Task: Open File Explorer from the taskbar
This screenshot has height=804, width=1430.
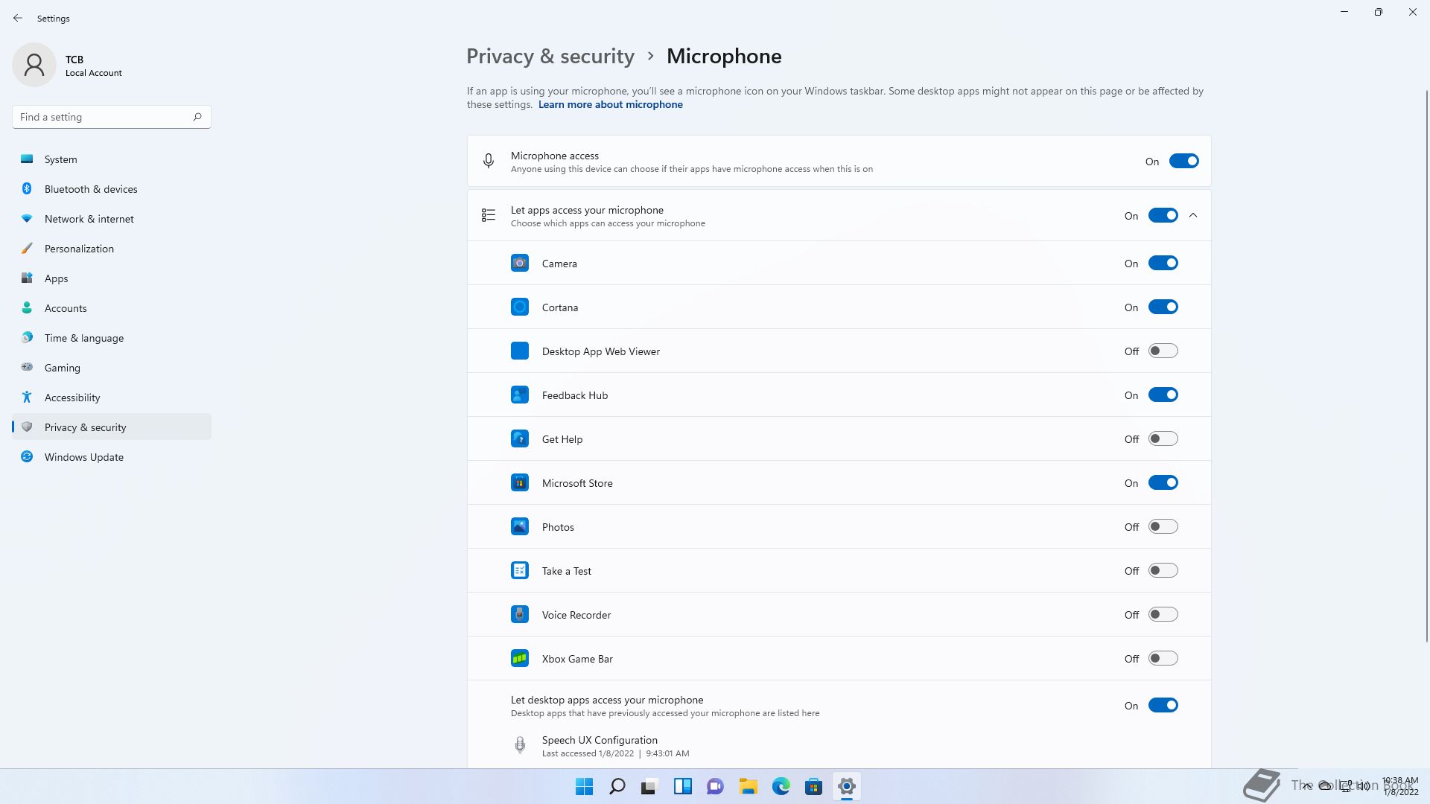Action: coord(749,786)
